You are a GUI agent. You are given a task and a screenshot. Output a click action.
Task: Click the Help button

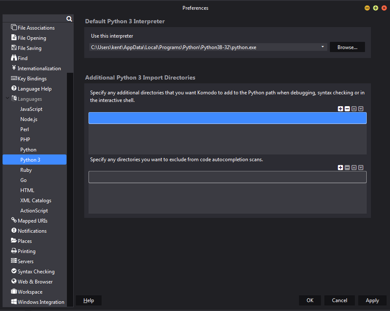[x=89, y=300]
